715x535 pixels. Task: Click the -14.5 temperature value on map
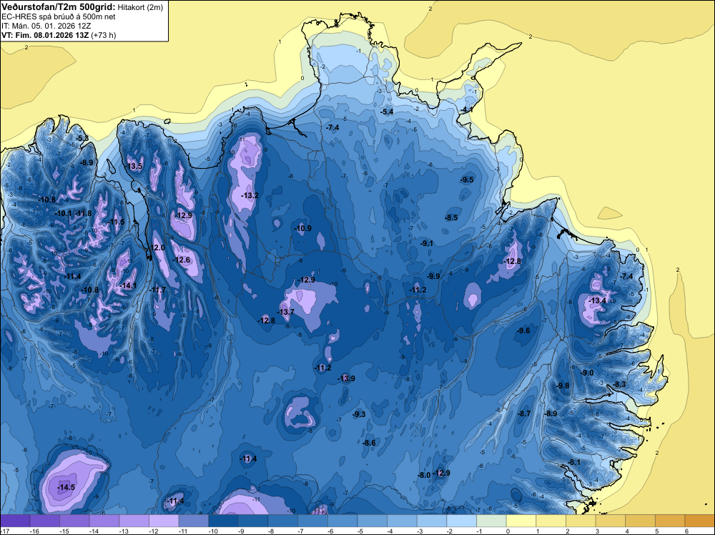pos(66,487)
